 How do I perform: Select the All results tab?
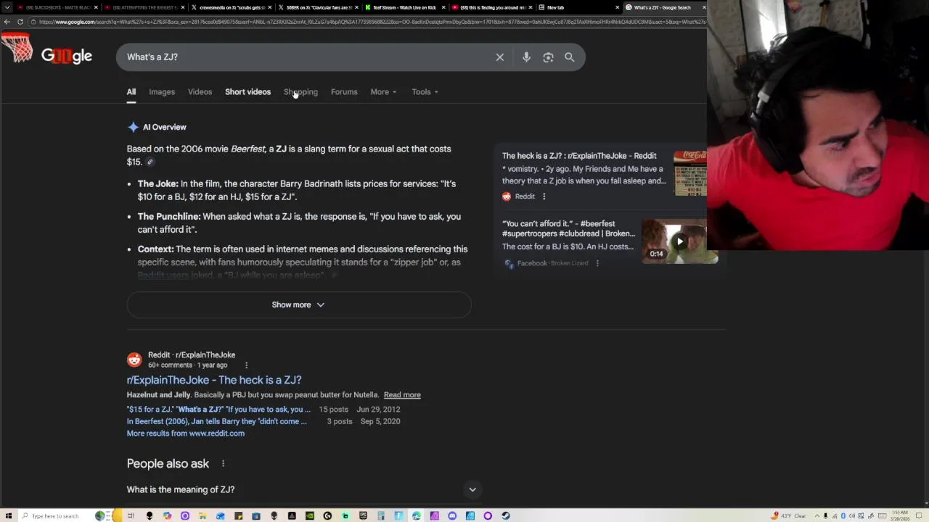(131, 92)
